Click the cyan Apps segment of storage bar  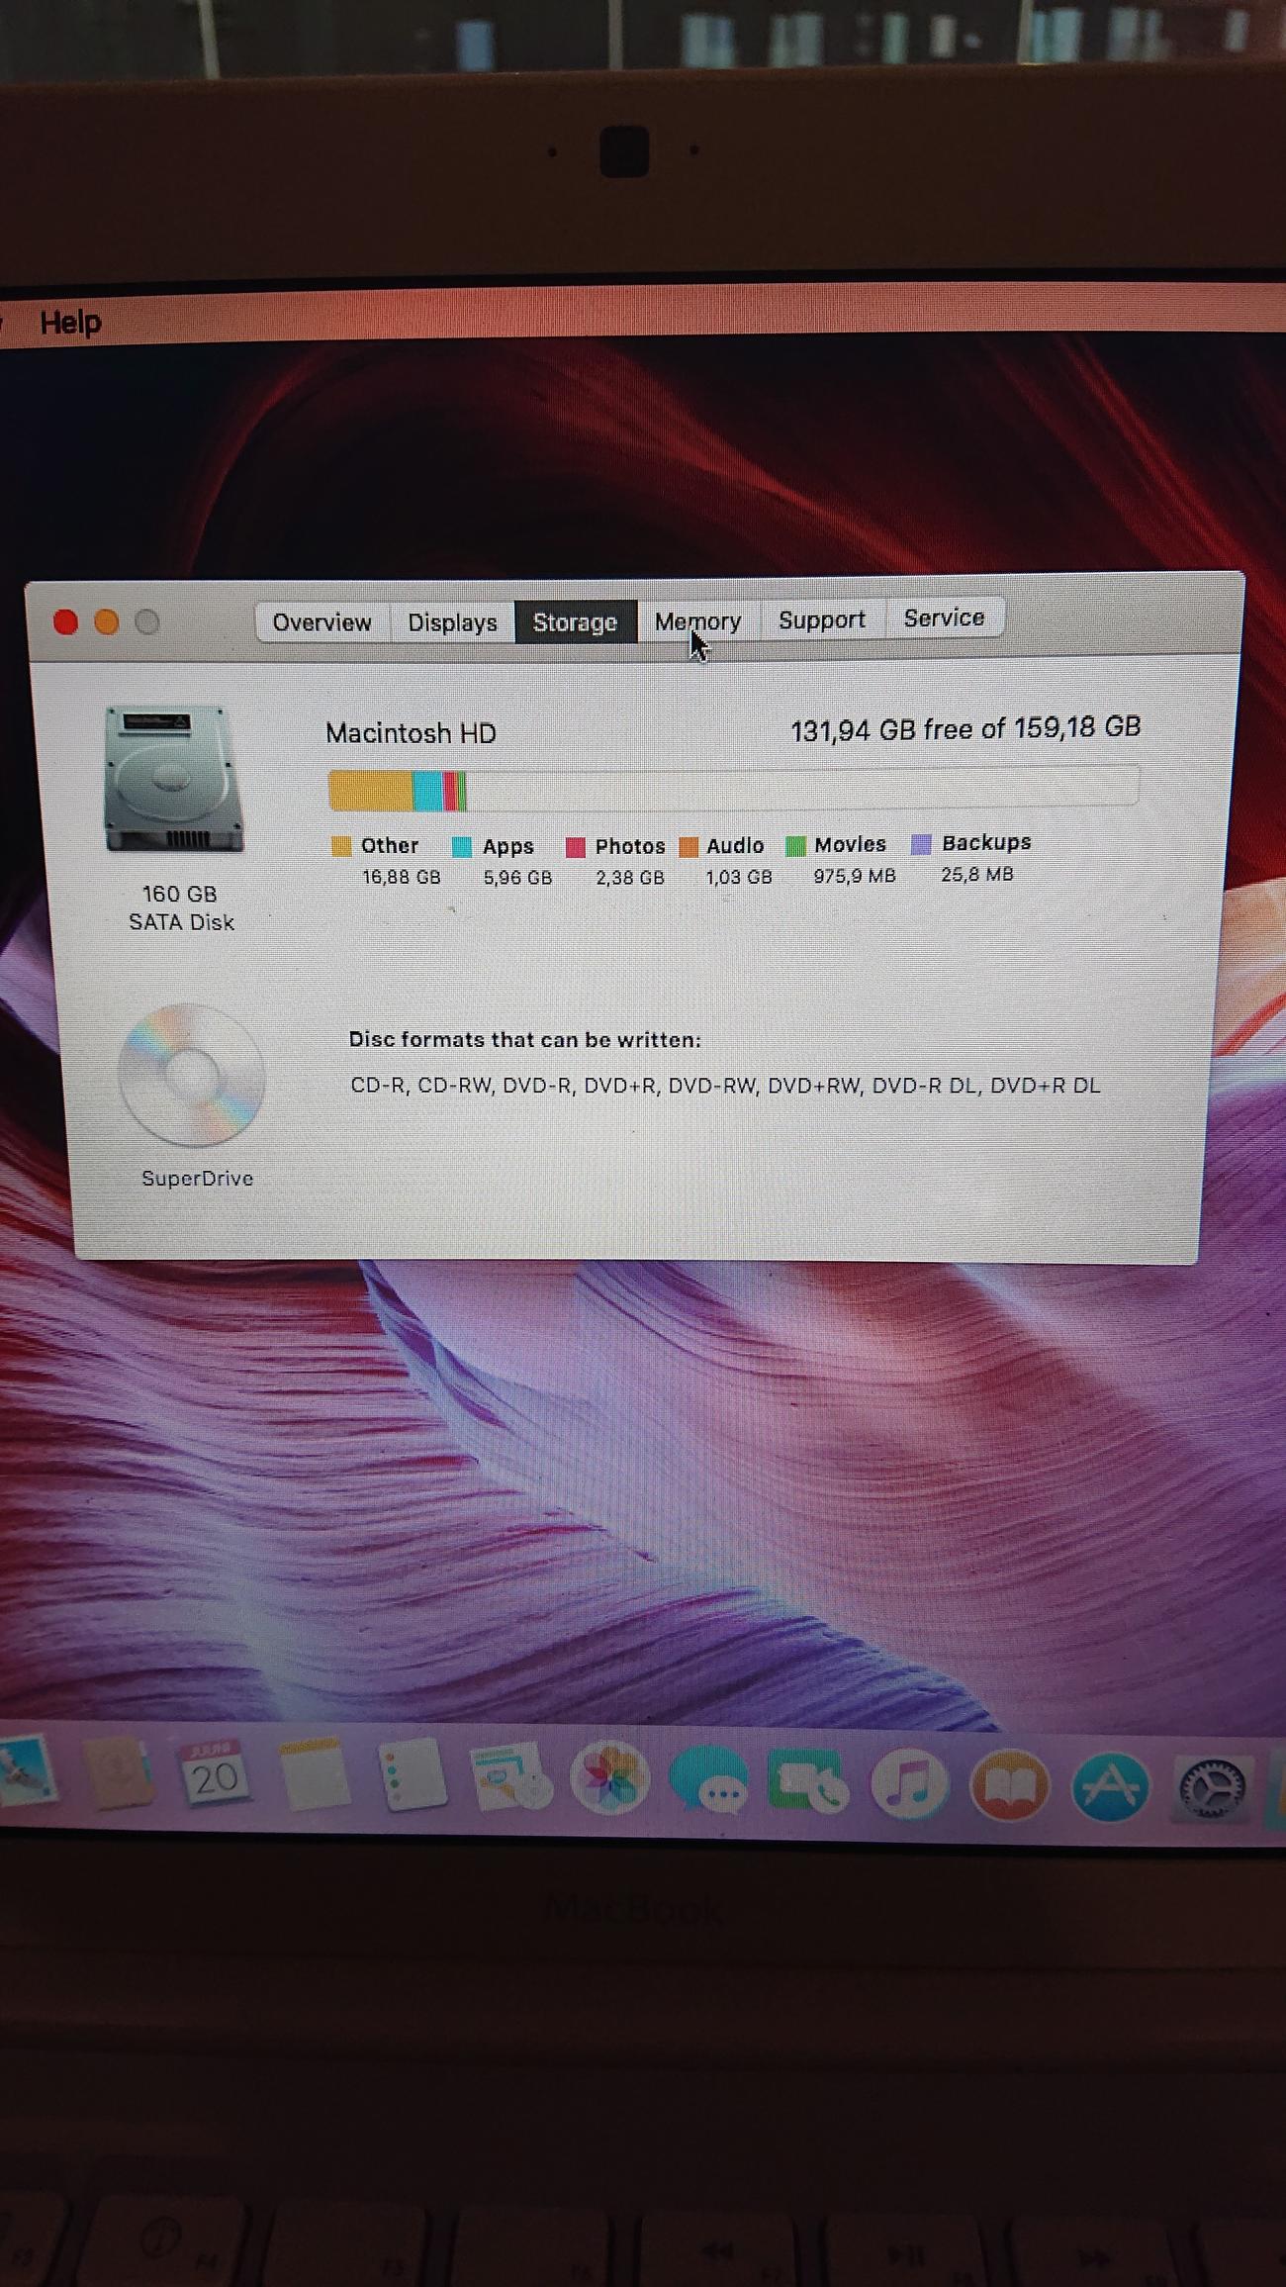point(427,791)
